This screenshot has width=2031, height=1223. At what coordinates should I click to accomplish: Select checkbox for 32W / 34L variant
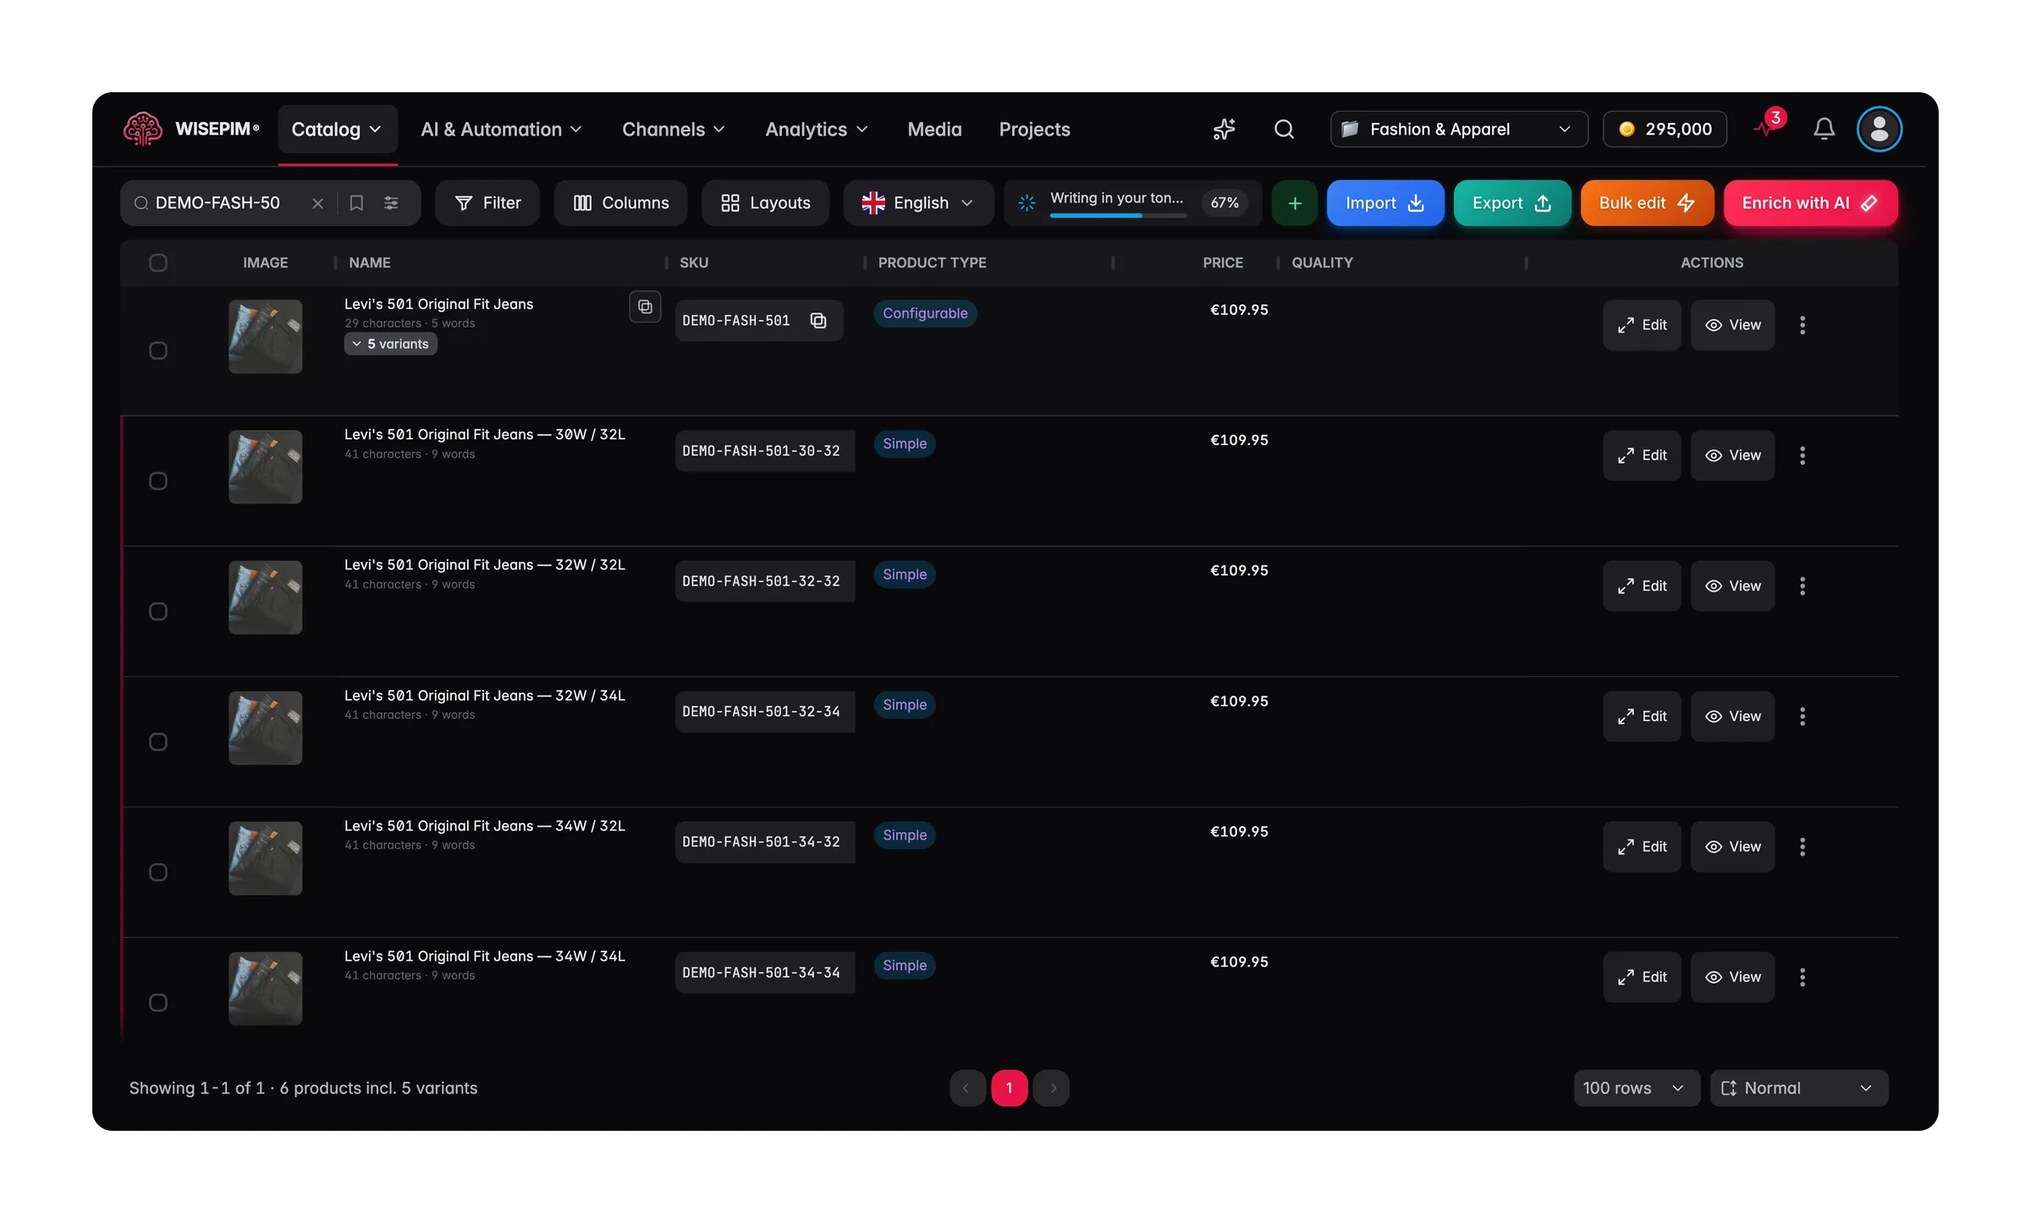(x=157, y=741)
